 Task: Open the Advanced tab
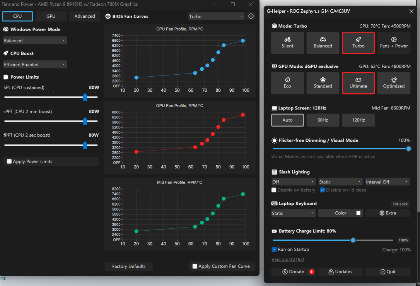tap(85, 16)
